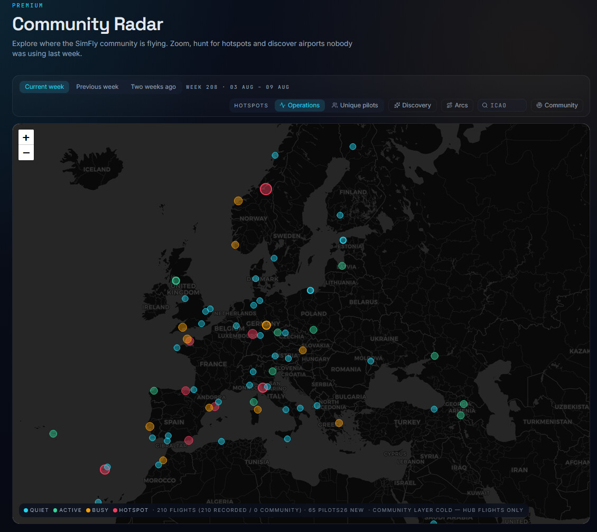Click the cyan marker in Algeria's coast
Image resolution: width=597 pixels, height=532 pixels.
tap(221, 441)
